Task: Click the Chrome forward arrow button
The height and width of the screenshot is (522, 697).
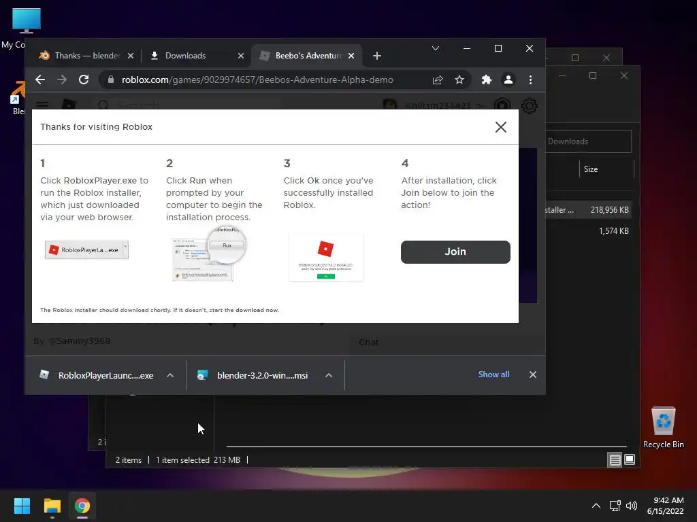Action: (x=62, y=80)
